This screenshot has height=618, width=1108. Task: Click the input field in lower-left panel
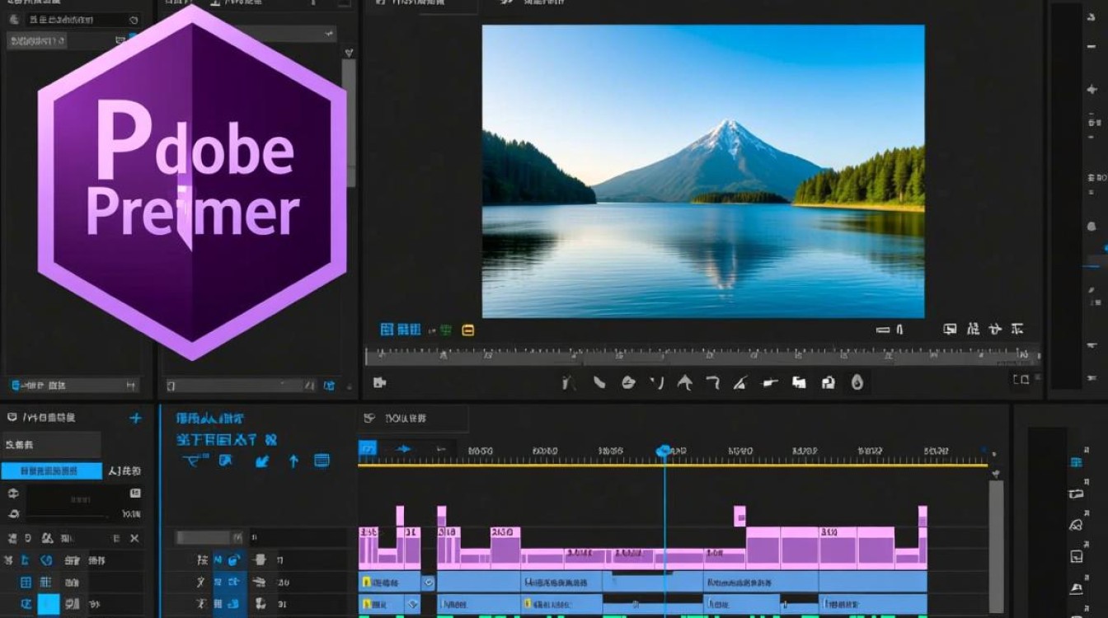coord(51,445)
